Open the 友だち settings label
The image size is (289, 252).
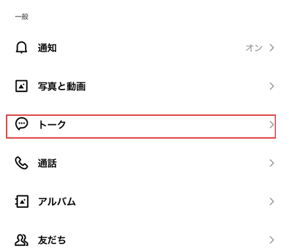[x=52, y=240]
